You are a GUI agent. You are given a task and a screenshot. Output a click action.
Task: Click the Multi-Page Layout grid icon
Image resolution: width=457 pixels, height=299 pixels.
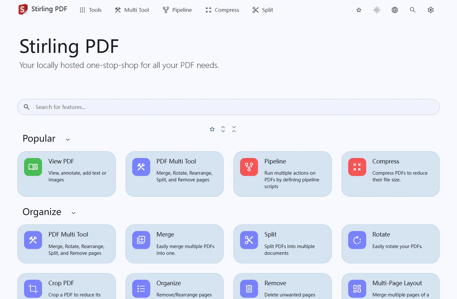[x=357, y=289]
